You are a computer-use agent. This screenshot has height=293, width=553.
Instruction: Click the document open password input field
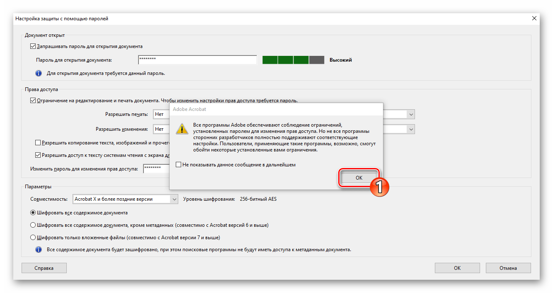[x=197, y=60]
